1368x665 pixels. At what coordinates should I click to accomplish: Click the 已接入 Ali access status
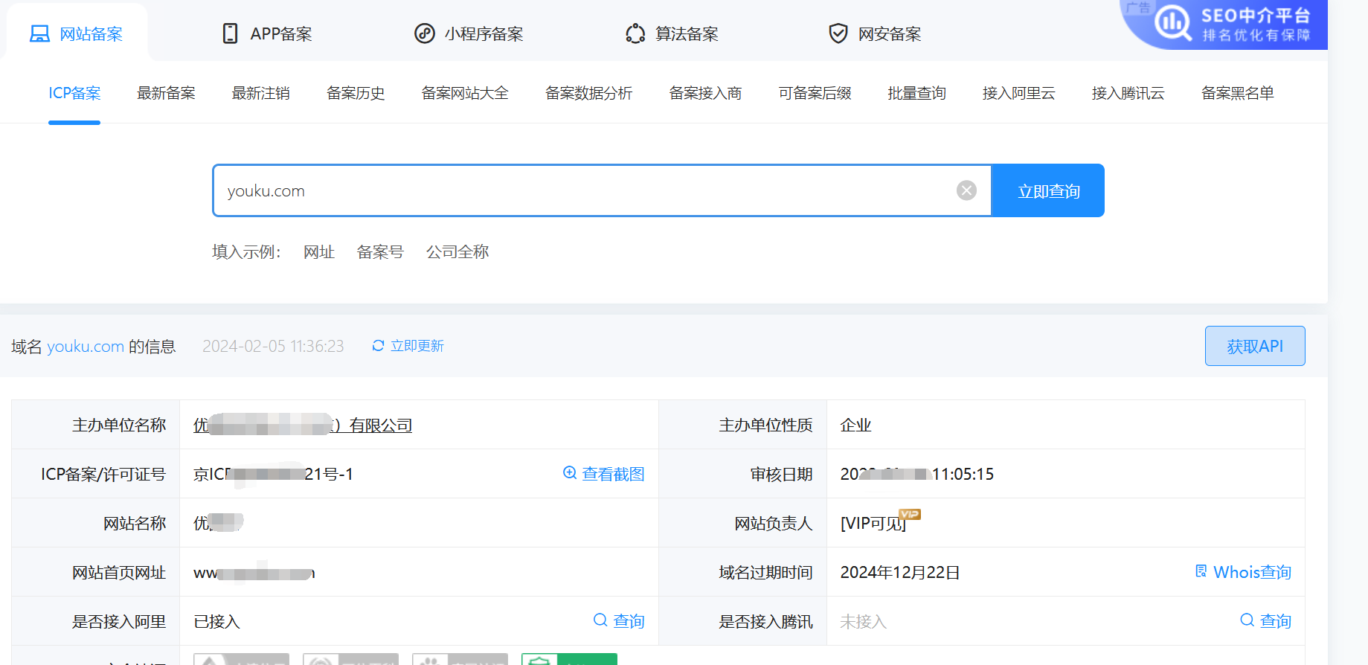(x=216, y=621)
